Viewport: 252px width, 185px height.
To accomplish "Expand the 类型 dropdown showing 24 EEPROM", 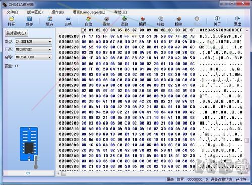I will 33,41.
